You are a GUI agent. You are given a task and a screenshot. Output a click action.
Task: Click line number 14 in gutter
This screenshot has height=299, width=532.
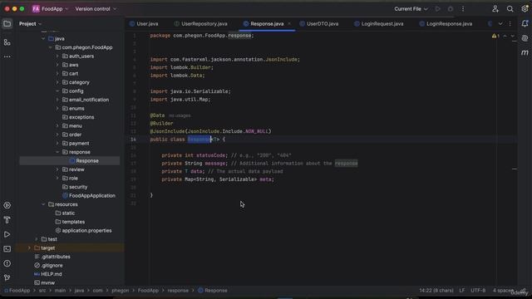click(133, 140)
